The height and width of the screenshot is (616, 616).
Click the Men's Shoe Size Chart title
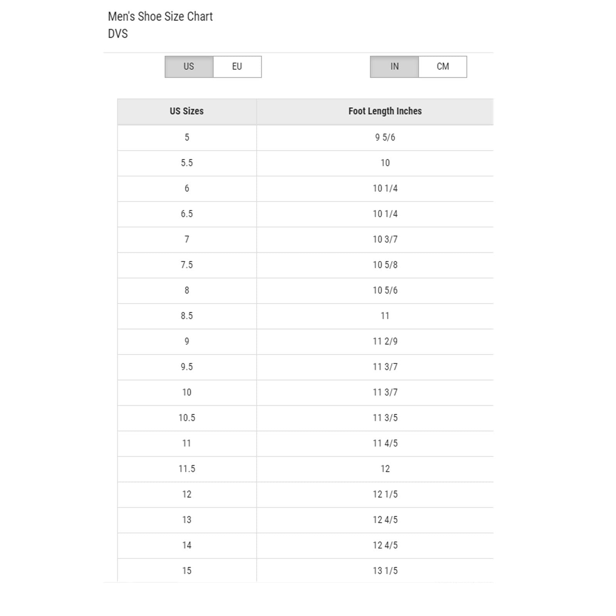click(160, 17)
